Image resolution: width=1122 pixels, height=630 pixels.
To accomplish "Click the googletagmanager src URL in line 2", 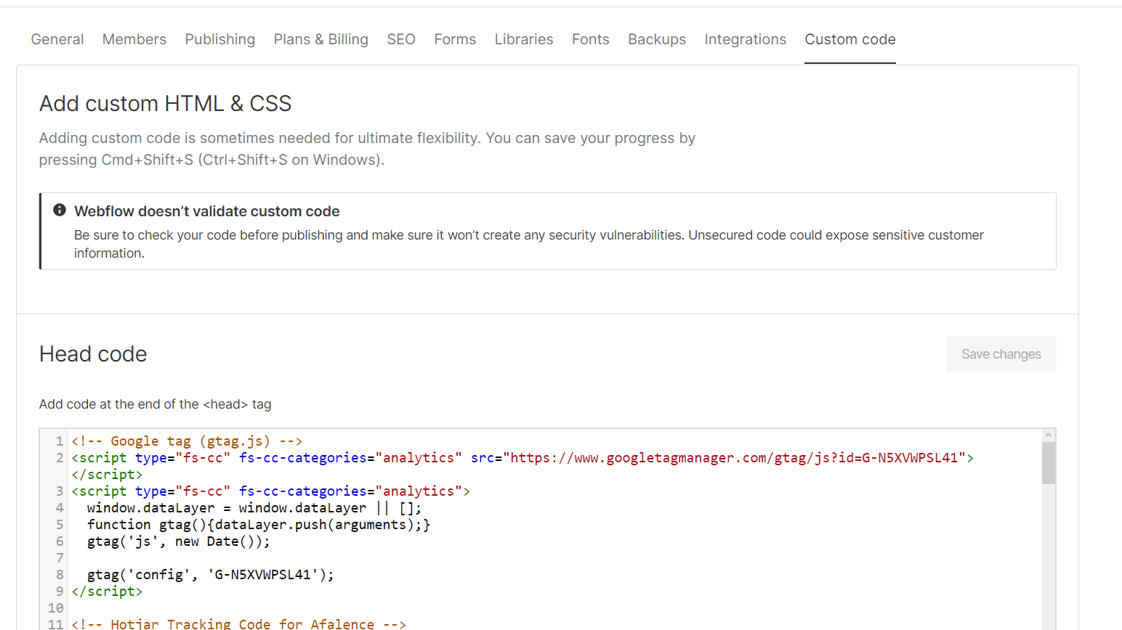I will click(734, 458).
